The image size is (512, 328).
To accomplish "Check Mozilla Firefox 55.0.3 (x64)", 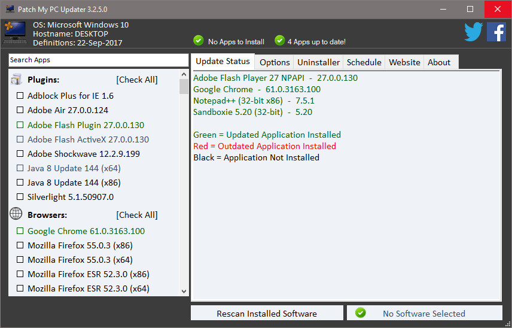I will click(x=20, y=259).
